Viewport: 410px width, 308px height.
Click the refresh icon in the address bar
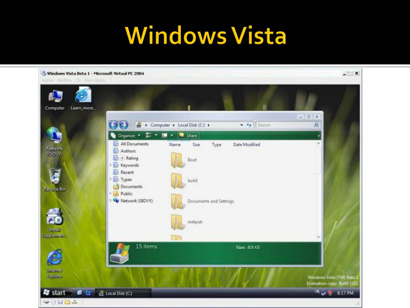(249, 125)
